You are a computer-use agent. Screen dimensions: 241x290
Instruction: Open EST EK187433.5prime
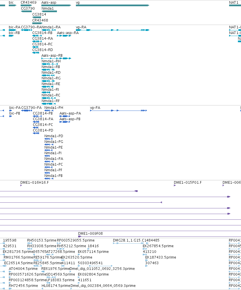pyautogui.click(x=161, y=257)
